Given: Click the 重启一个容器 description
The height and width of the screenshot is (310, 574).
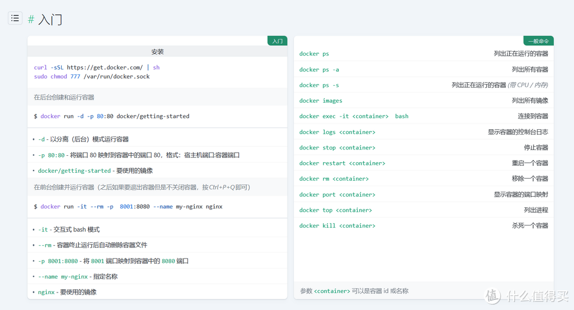Looking at the screenshot, I should [x=530, y=163].
